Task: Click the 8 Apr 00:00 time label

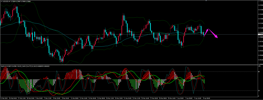Action: point(206,98)
